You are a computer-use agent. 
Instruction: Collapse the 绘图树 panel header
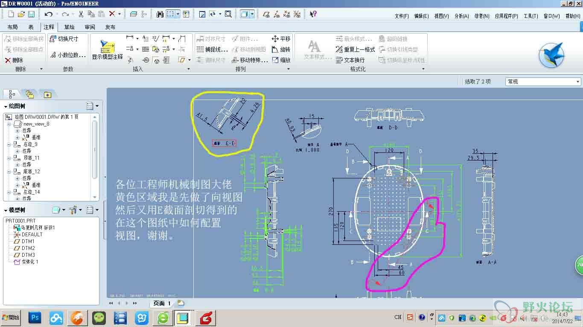pyautogui.click(x=6, y=106)
